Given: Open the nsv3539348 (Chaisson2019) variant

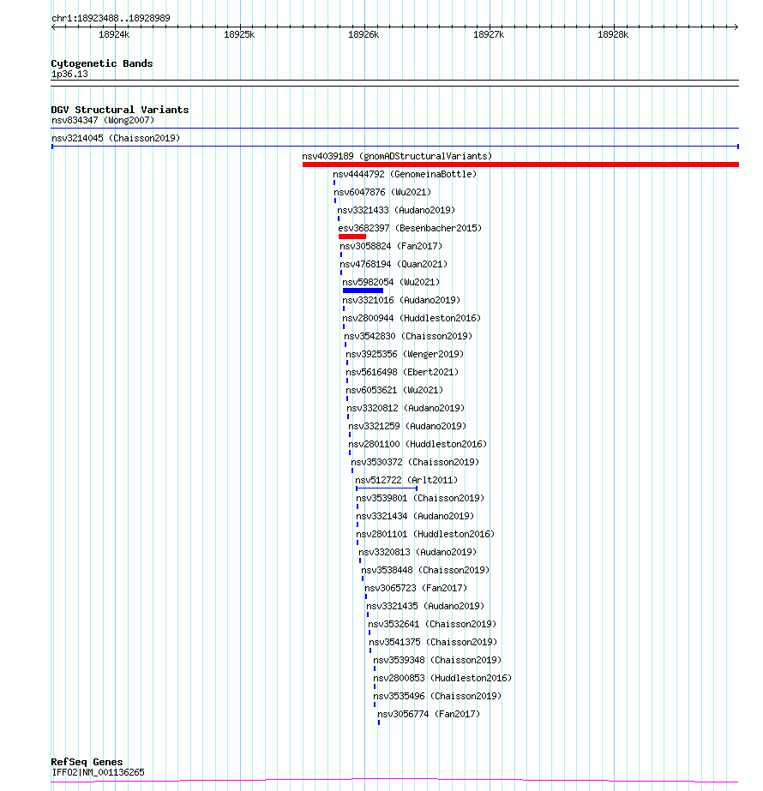Looking at the screenshot, I should click(x=437, y=660).
